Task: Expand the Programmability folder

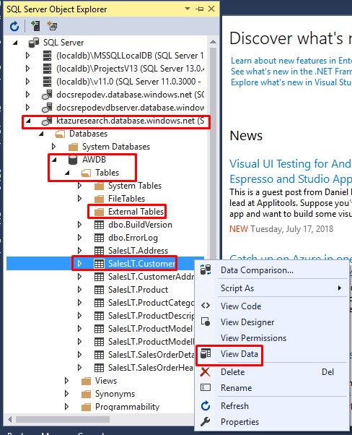Action: 67,407
